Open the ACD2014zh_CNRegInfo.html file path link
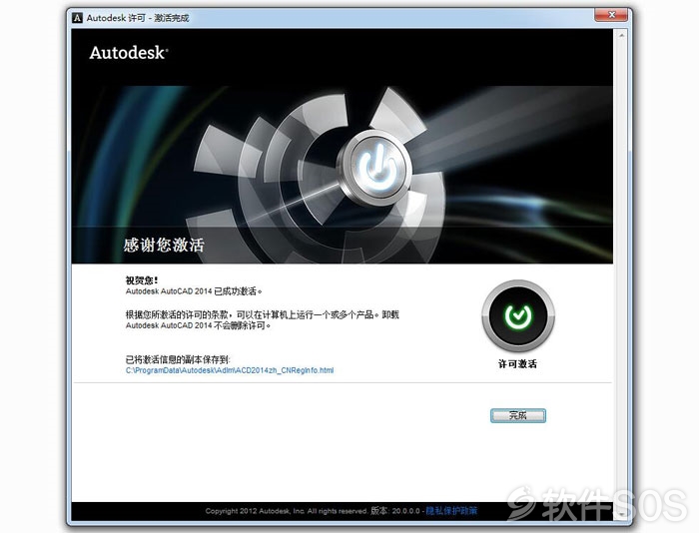The height and width of the screenshot is (533, 699). point(230,370)
